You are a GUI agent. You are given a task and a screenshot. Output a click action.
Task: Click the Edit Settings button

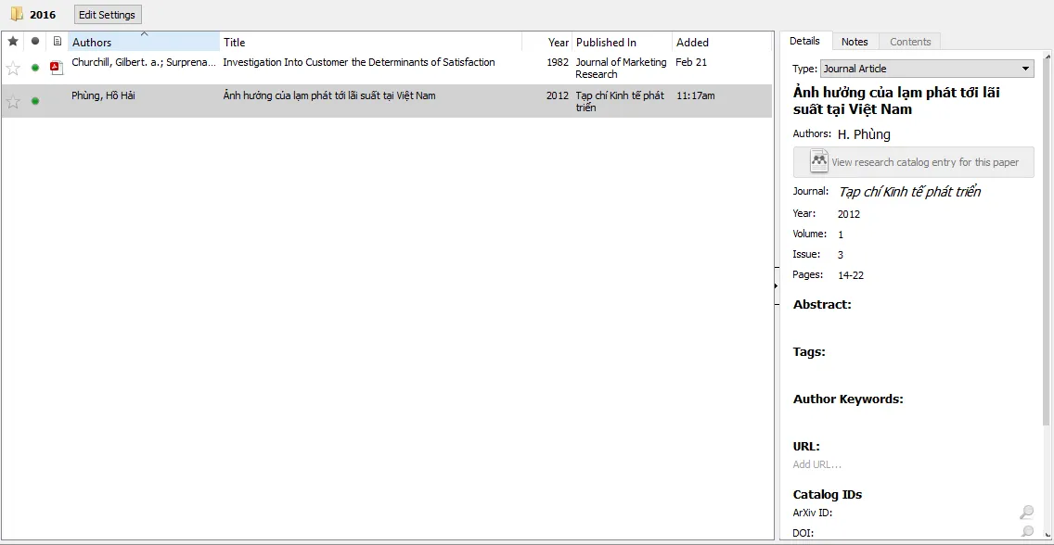pyautogui.click(x=108, y=15)
